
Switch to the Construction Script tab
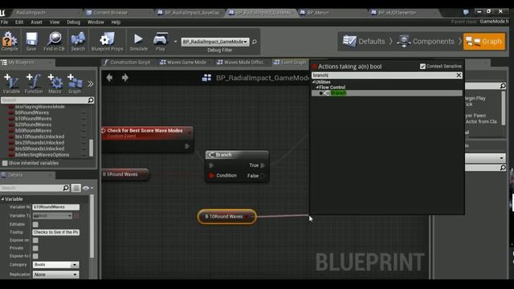coord(127,63)
